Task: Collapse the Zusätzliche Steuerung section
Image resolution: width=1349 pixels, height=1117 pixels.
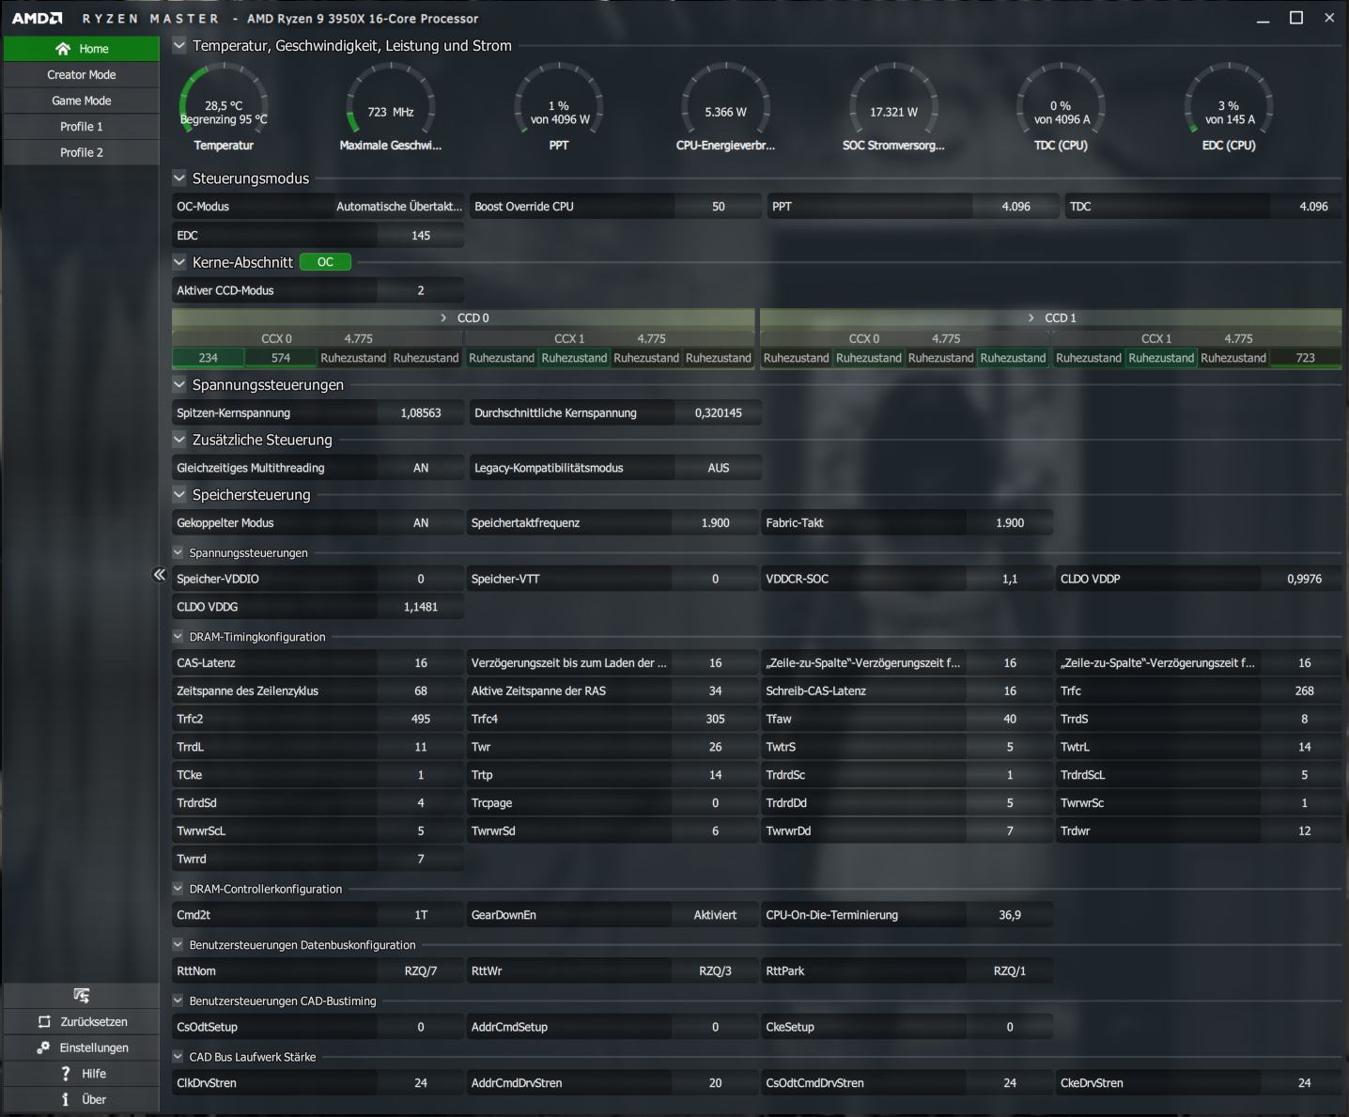Action: [179, 440]
